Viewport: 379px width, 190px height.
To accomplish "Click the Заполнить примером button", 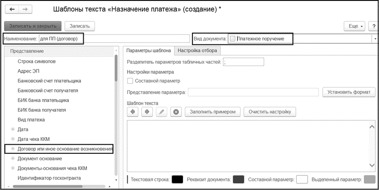I will [213, 112].
